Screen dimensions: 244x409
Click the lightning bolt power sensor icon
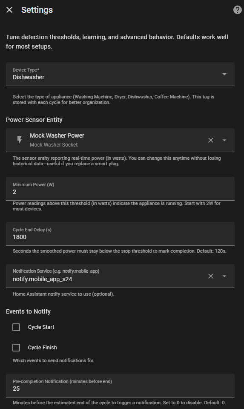click(x=20, y=140)
